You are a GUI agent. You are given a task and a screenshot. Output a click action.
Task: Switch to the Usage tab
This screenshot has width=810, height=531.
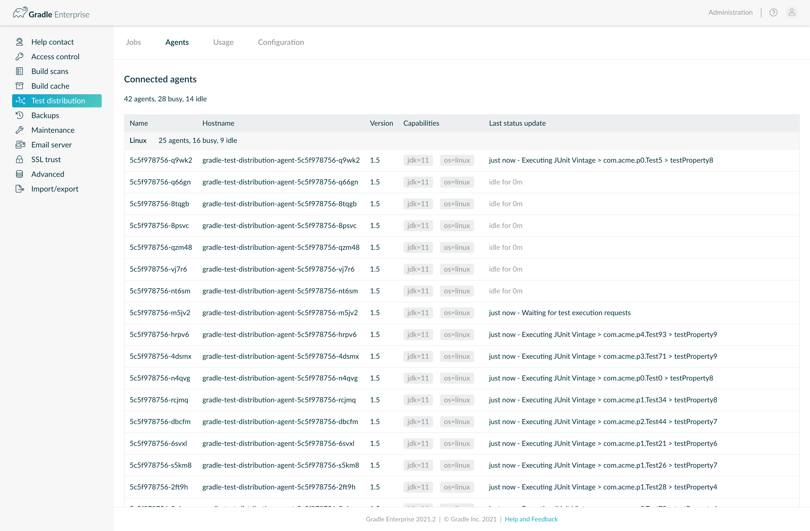click(223, 42)
